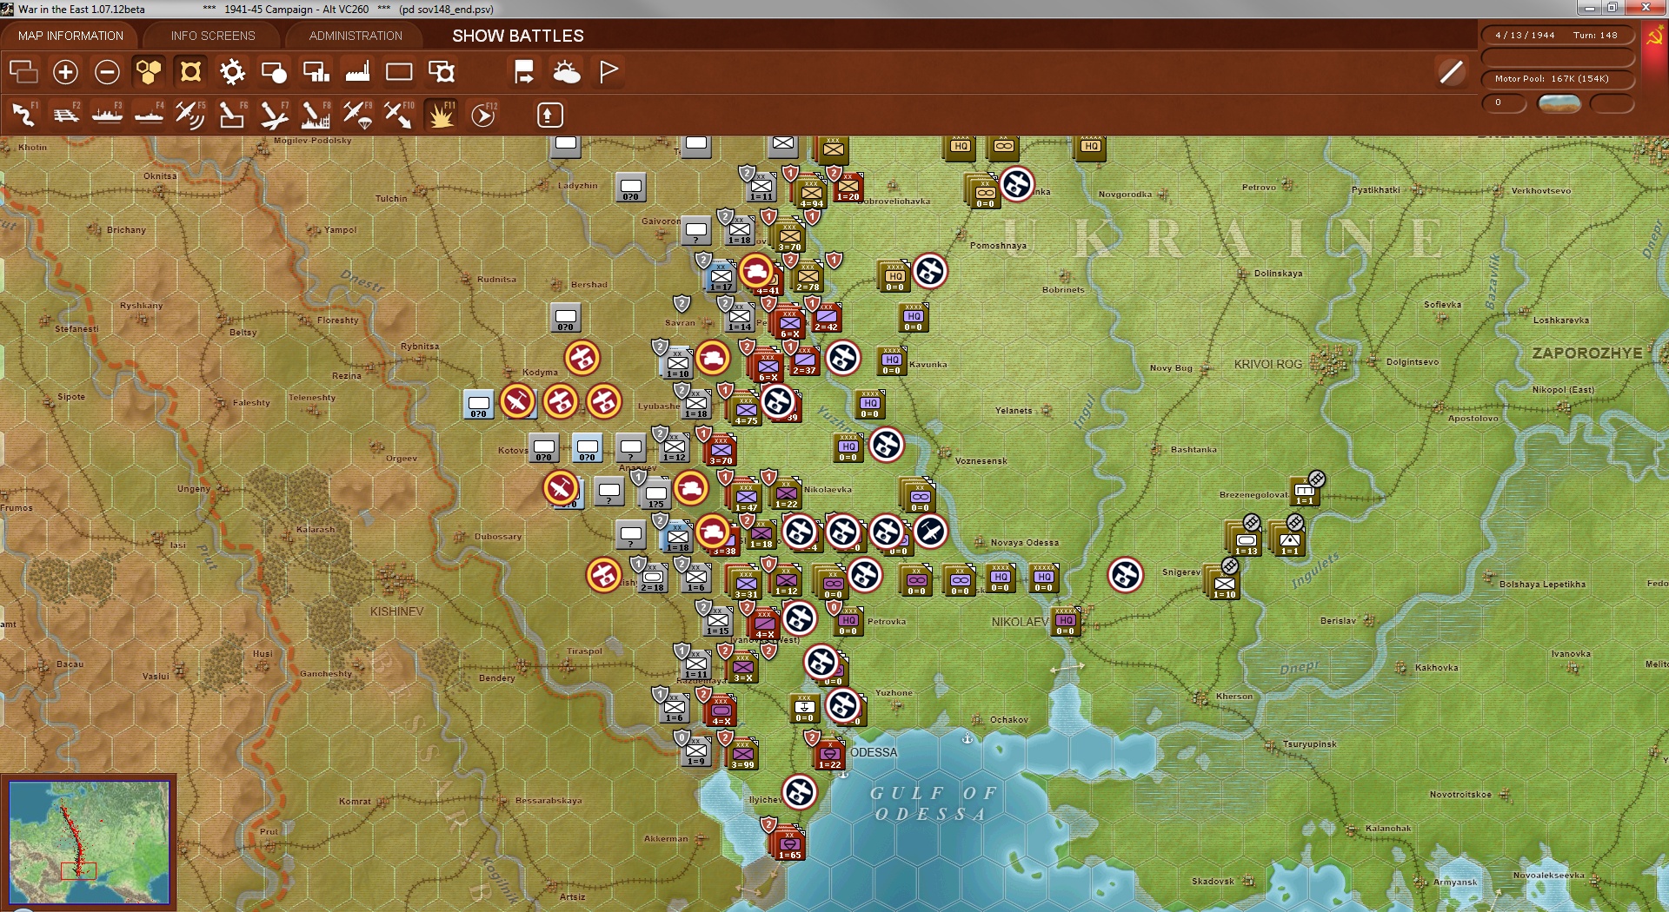Select the HQ unit at Nikolaev
1669x912 pixels.
coord(1066,622)
